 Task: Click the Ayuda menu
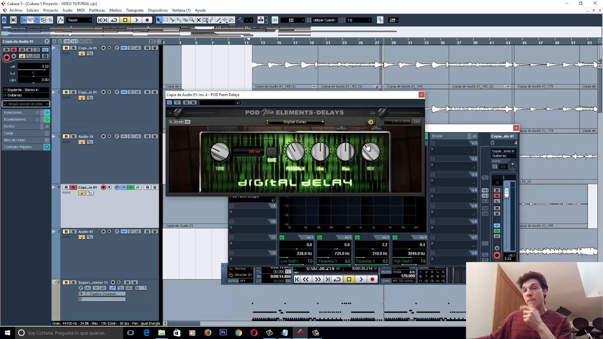[200, 10]
